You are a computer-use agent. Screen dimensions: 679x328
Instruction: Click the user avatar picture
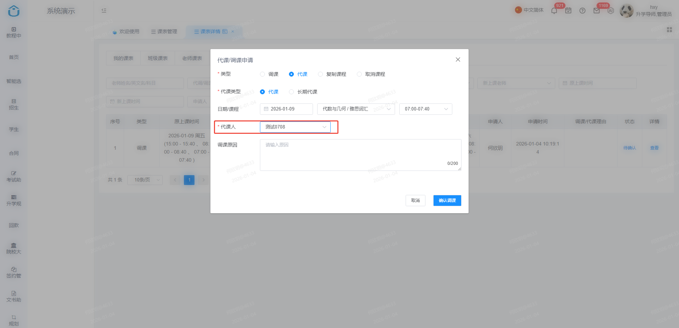[x=627, y=11]
